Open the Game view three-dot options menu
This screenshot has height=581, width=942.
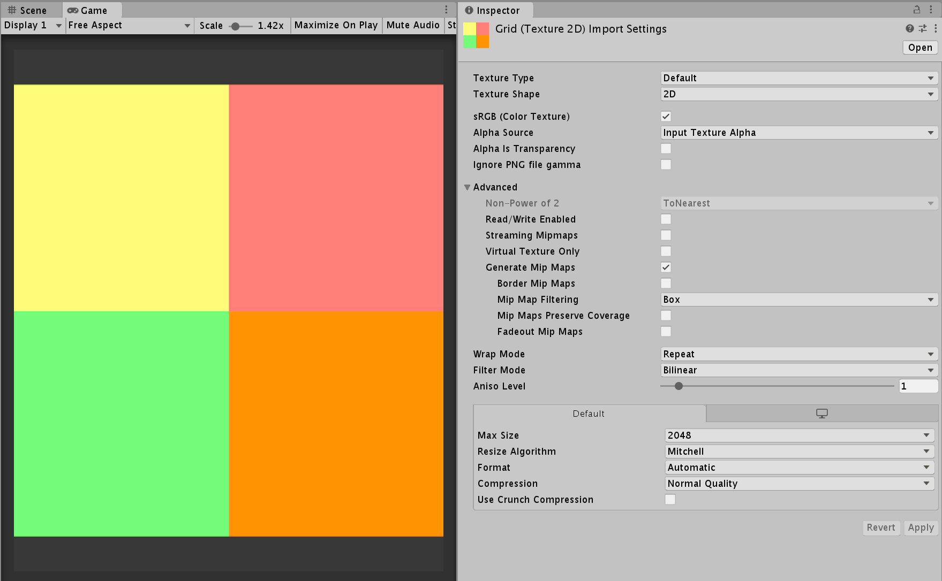(x=446, y=10)
